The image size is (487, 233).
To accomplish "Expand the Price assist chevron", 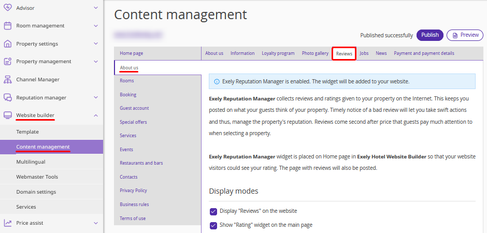I will 96,223.
